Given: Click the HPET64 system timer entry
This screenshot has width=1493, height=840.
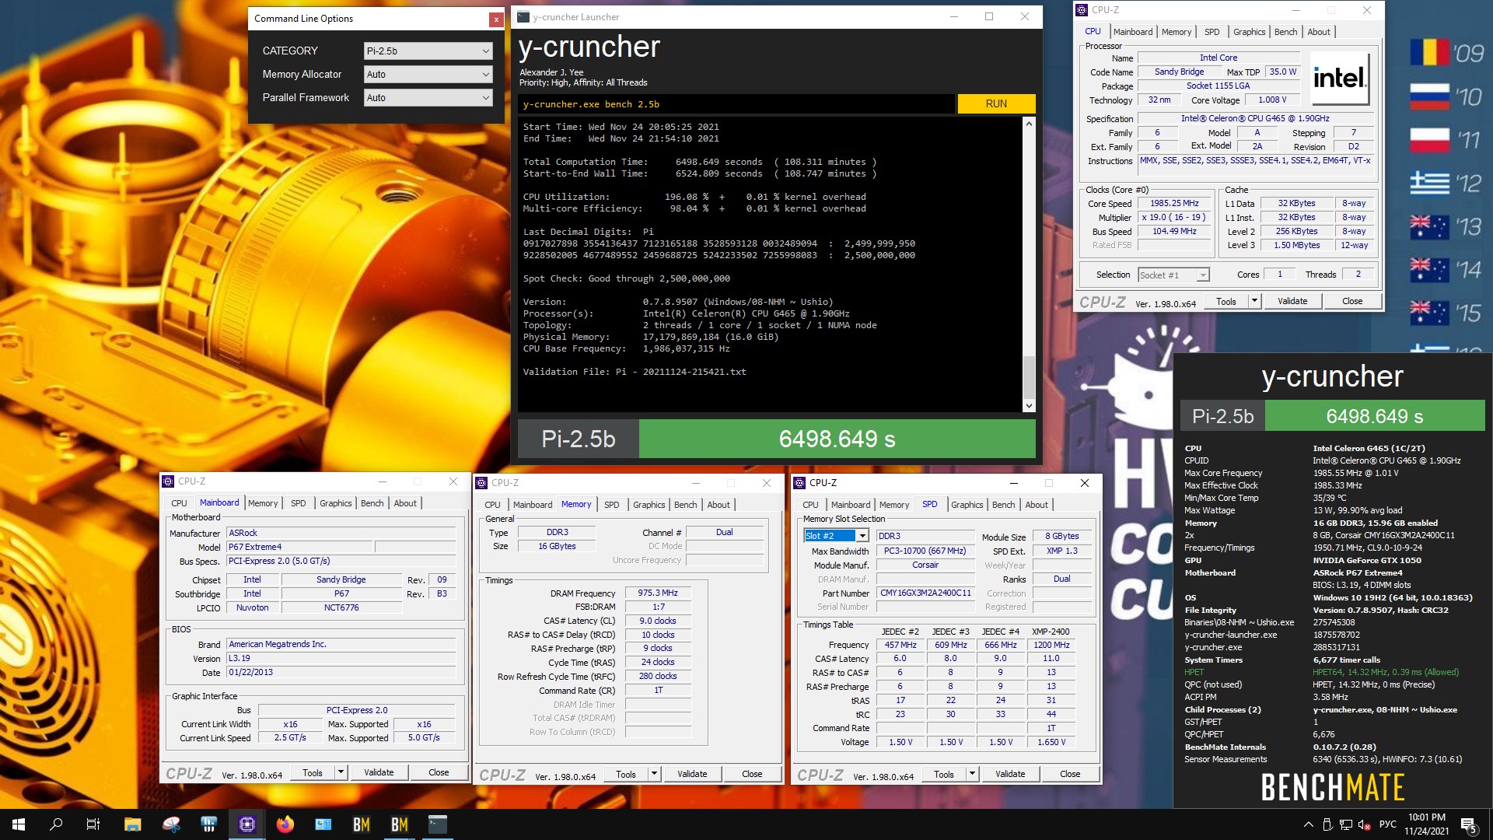Looking at the screenshot, I should pos(1386,672).
